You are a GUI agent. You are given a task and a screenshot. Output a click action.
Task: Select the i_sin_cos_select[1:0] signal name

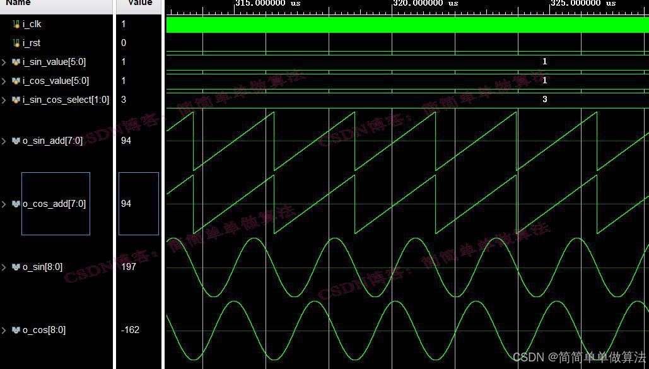(66, 100)
